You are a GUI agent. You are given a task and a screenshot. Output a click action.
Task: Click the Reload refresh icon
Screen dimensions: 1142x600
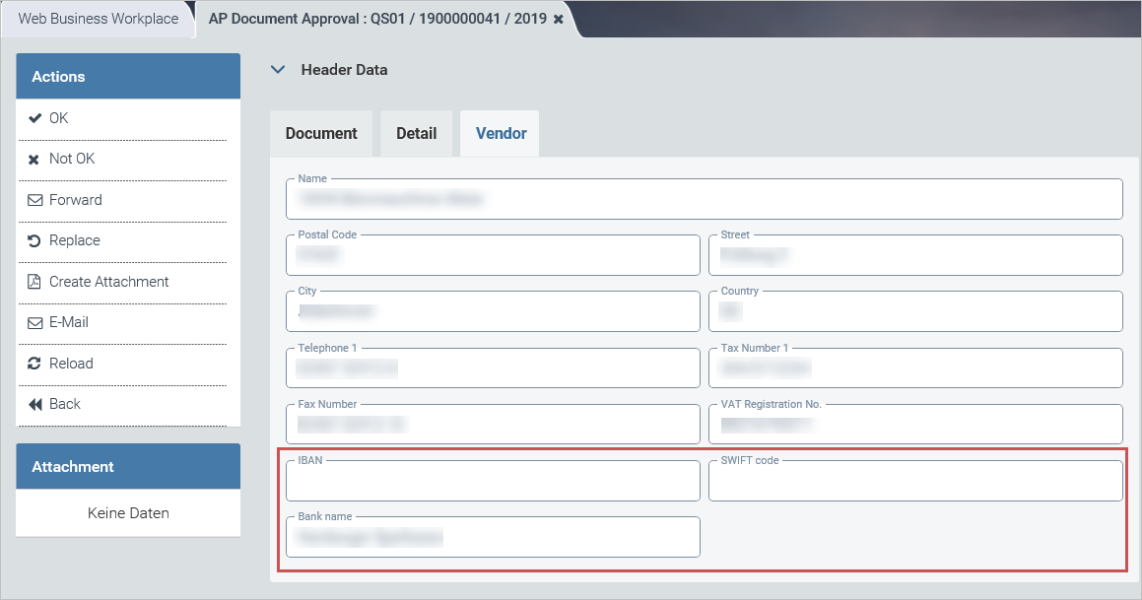point(34,364)
